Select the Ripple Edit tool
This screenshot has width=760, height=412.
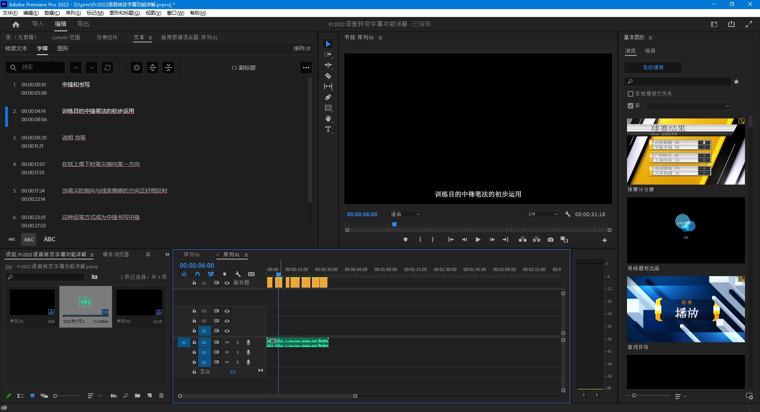pos(328,65)
